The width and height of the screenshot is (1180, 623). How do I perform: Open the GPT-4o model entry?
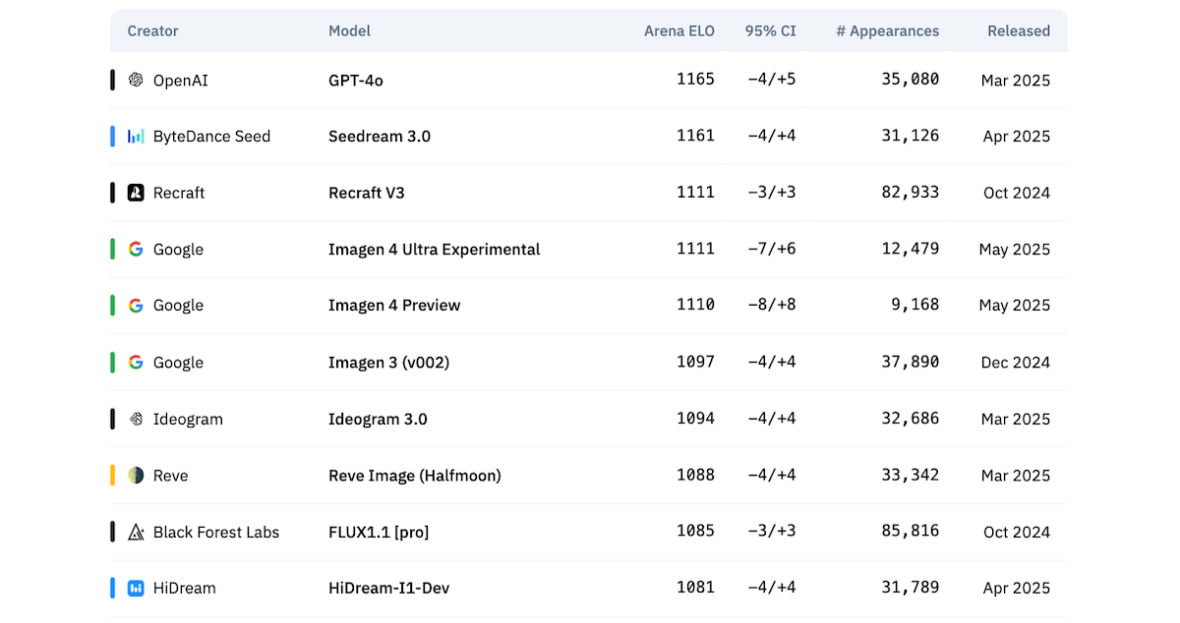[355, 80]
